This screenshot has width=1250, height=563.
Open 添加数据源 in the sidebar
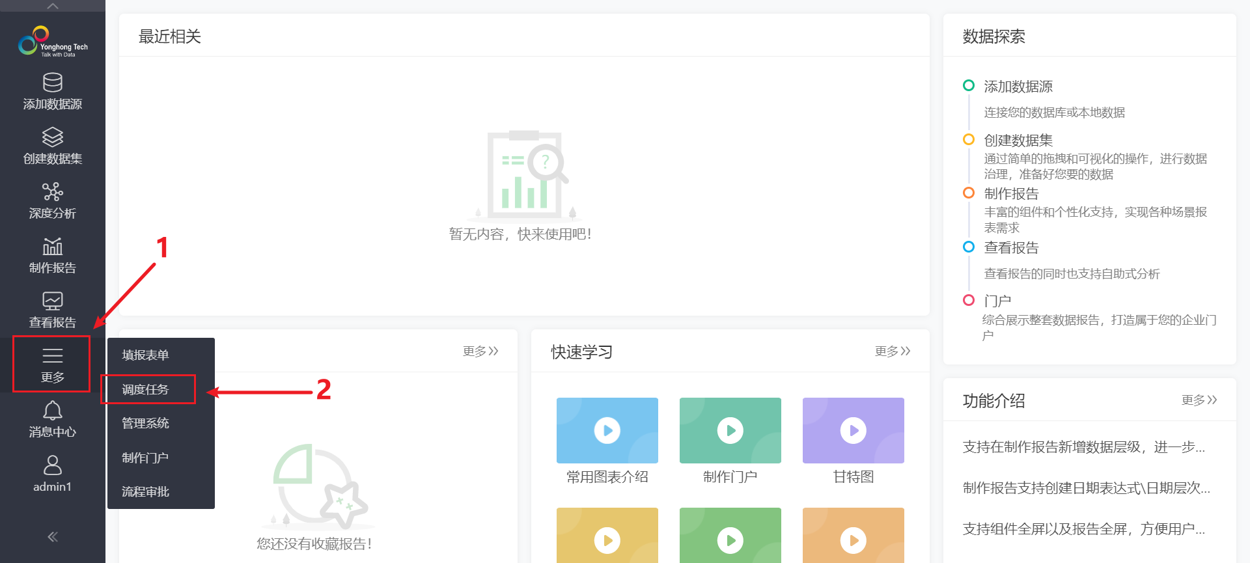tap(53, 92)
